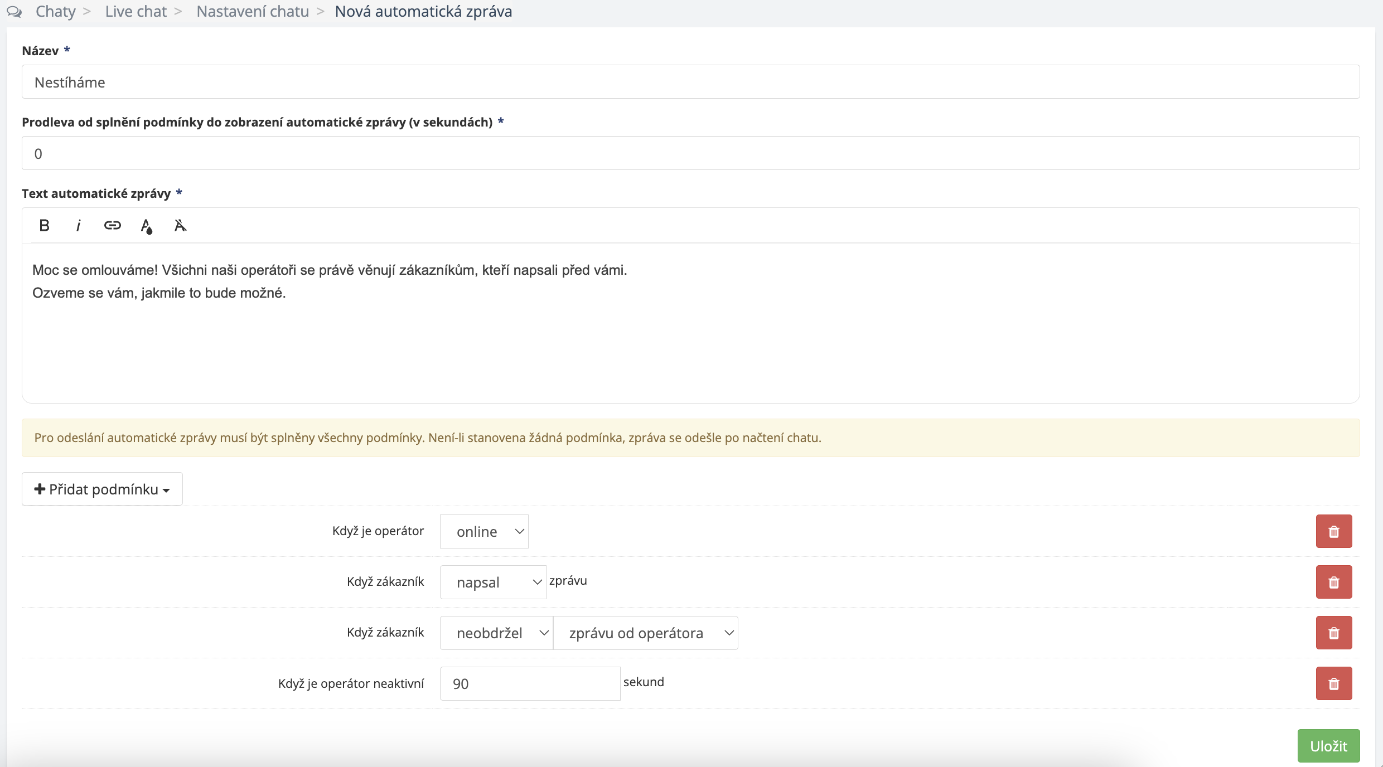Expand the napsal dropdown
Viewport: 1383px width, 767px height.
492,582
